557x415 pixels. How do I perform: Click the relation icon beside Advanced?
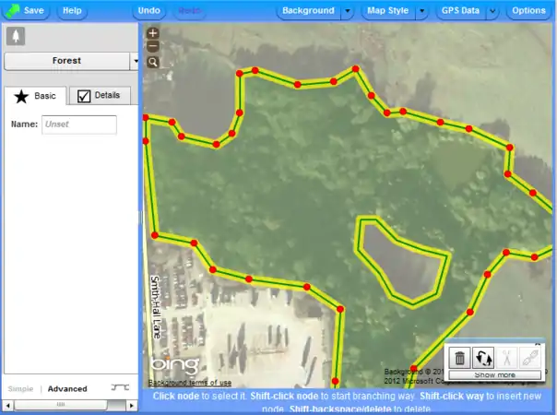[117, 388]
